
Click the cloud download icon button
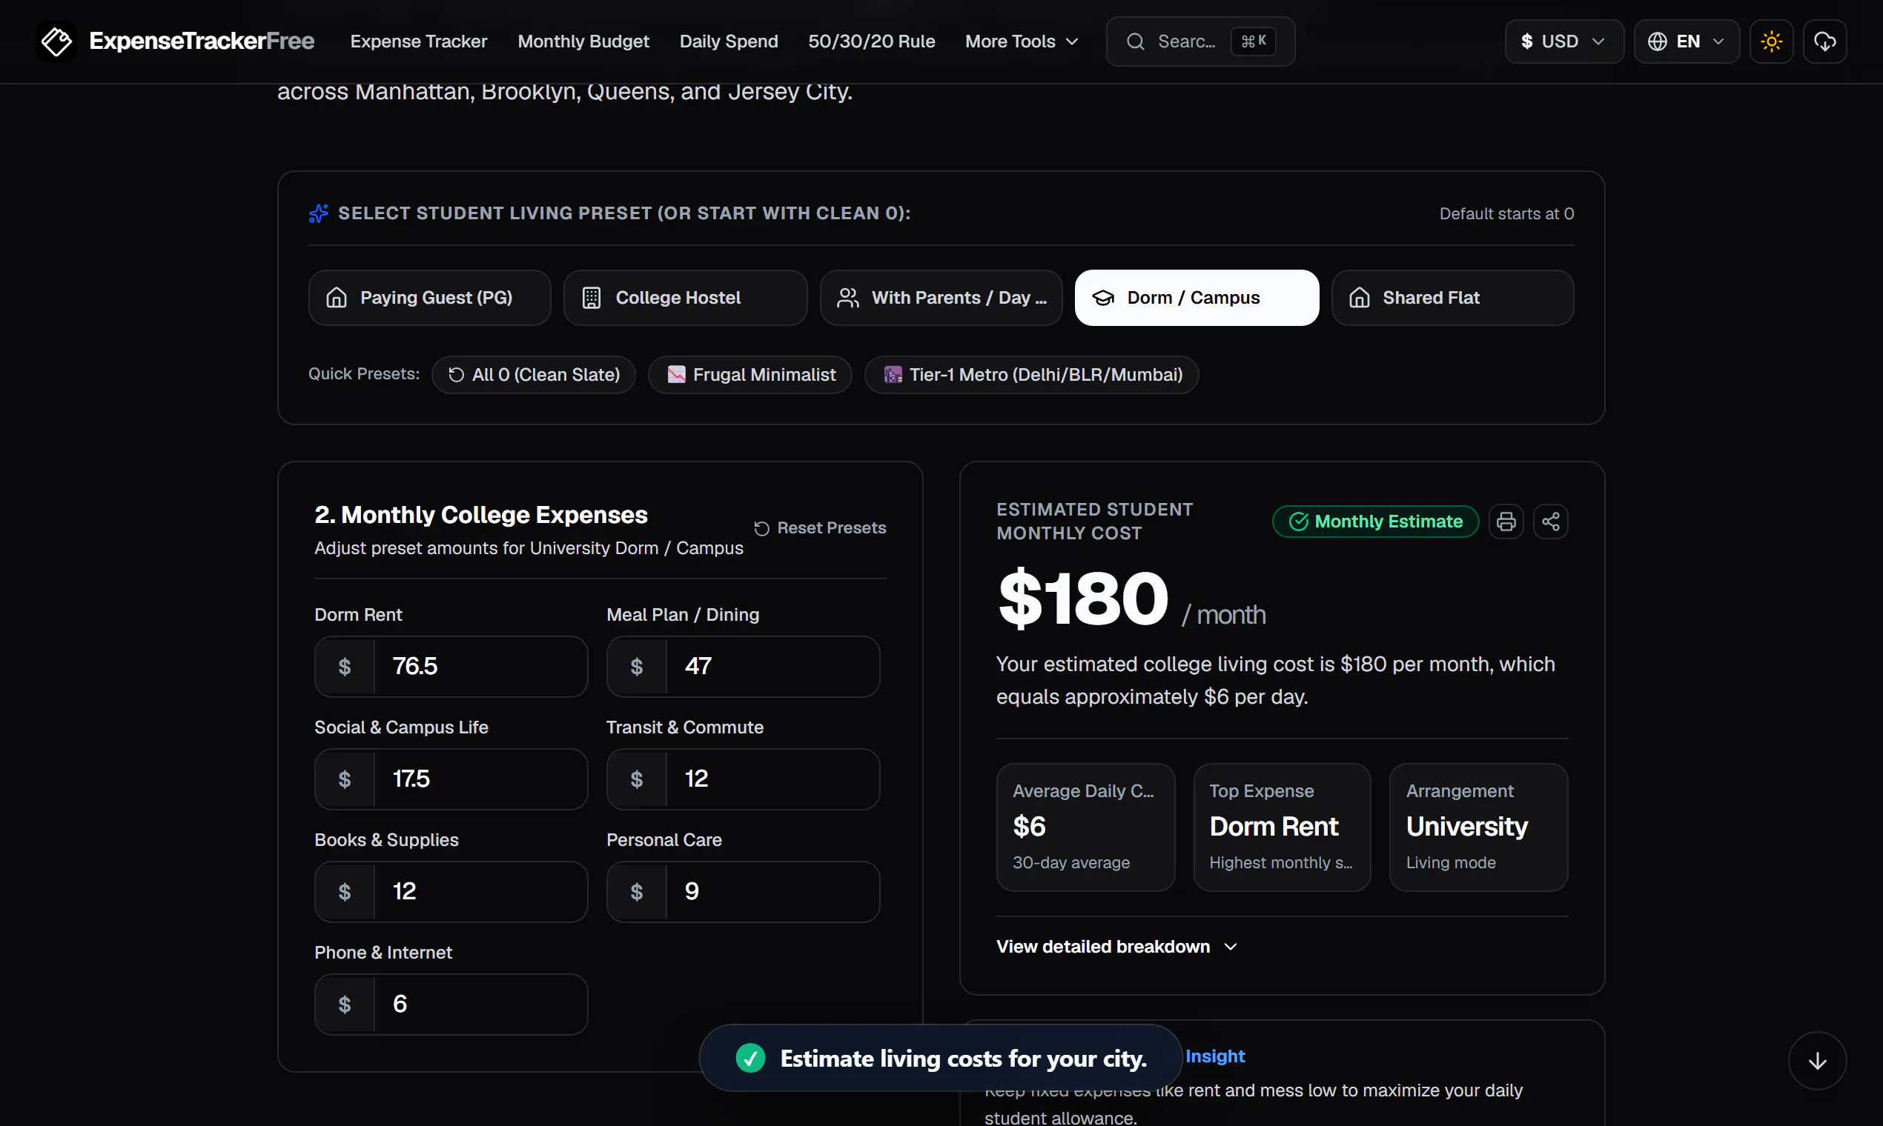point(1824,41)
